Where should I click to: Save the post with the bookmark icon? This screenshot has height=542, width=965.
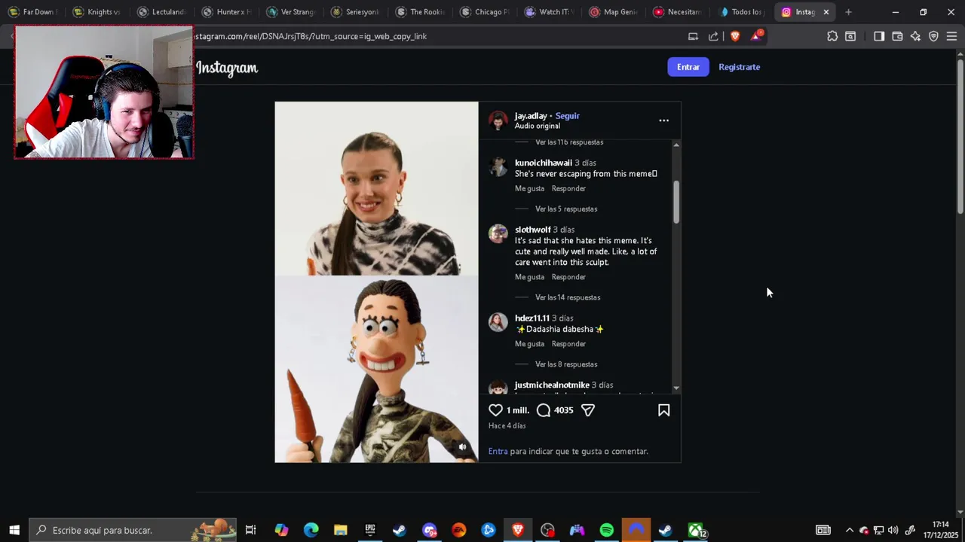(x=664, y=410)
